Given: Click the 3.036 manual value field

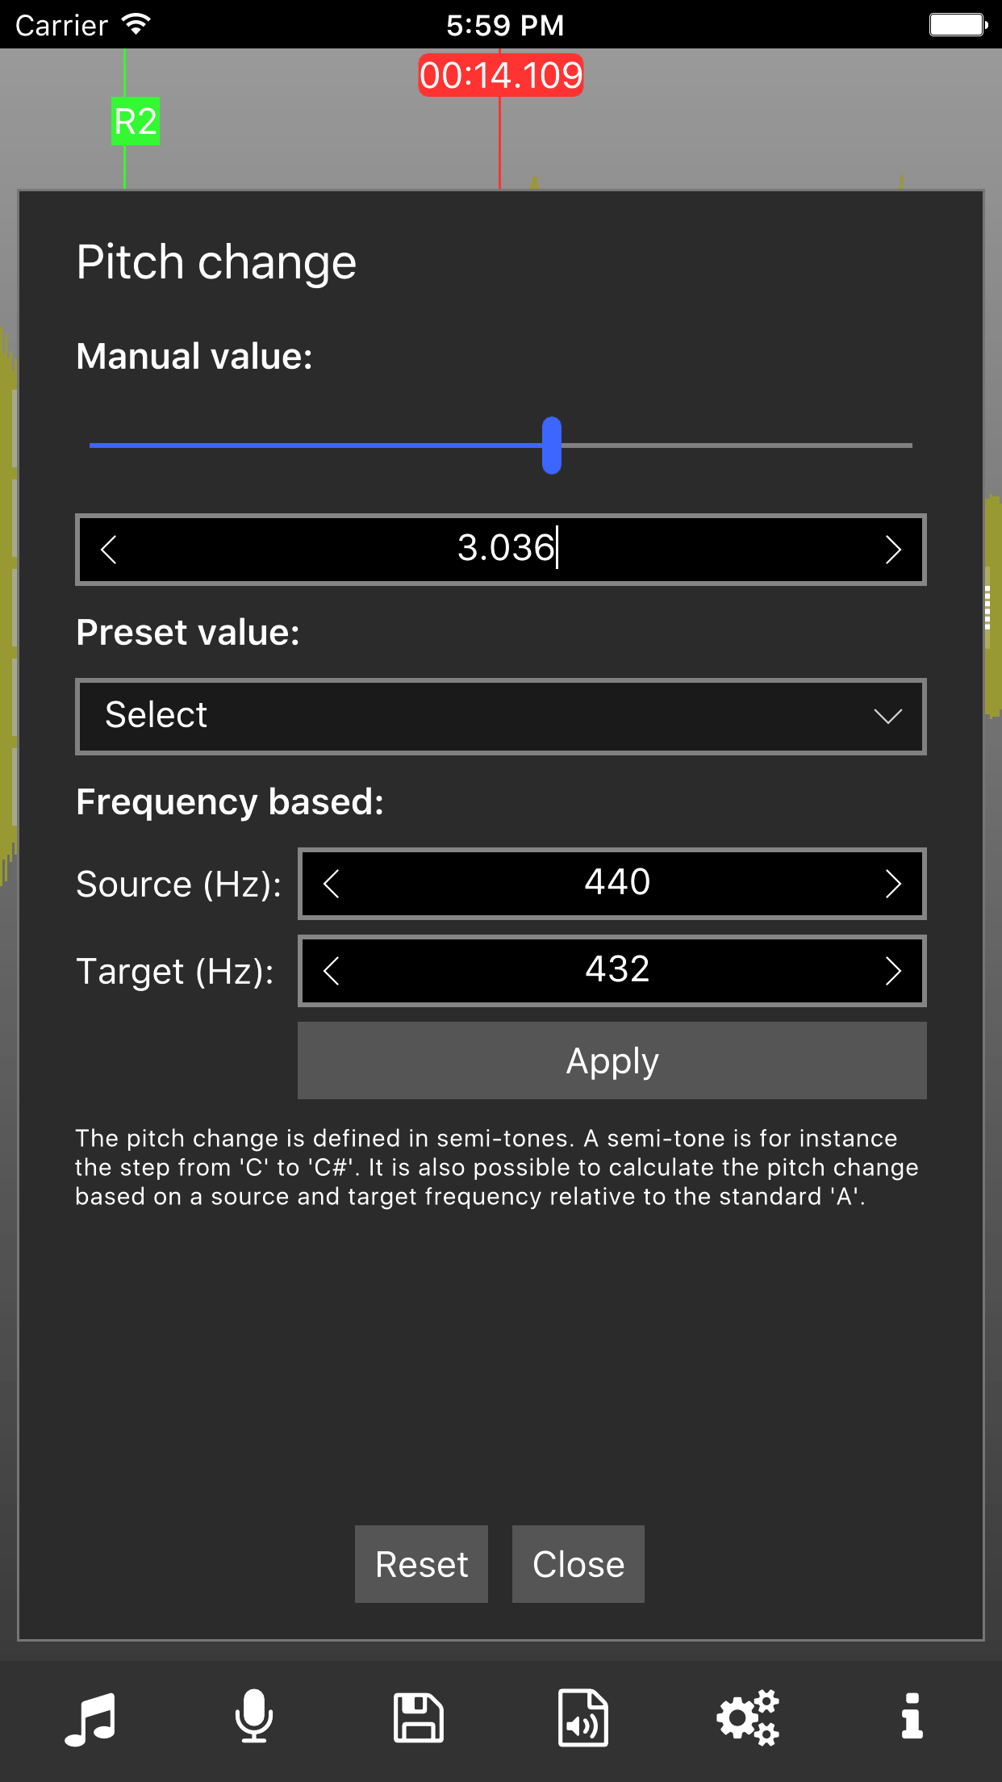Looking at the screenshot, I should click(500, 550).
